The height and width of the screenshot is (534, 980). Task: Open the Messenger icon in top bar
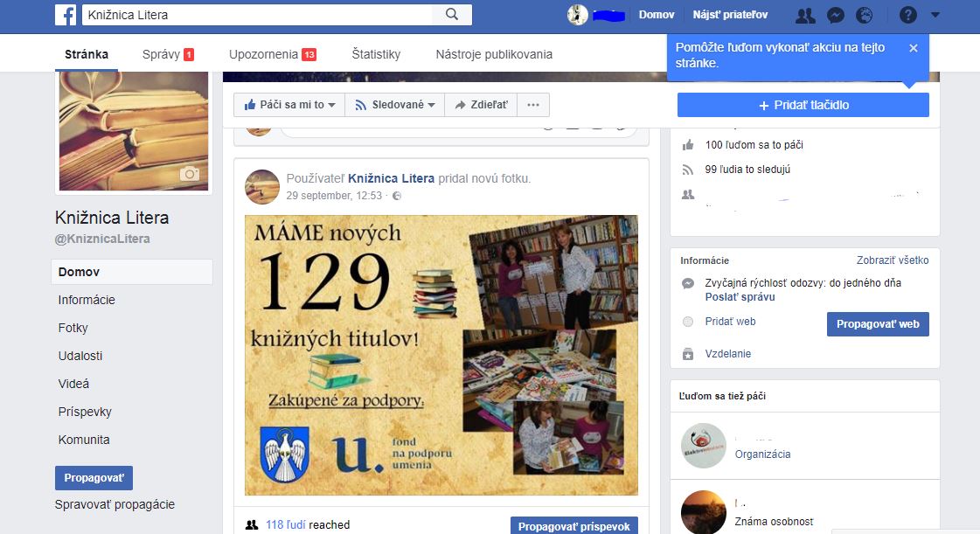pyautogui.click(x=835, y=15)
